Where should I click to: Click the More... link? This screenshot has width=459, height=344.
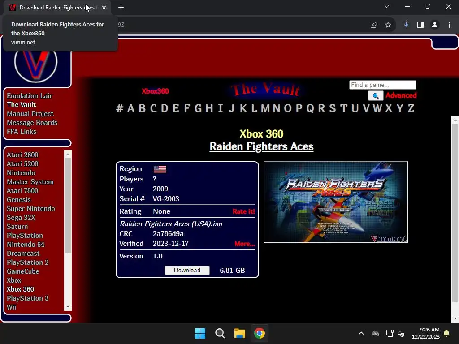245,244
